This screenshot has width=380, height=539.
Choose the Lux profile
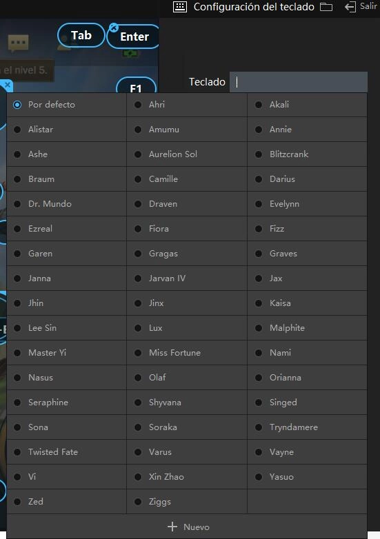click(x=187, y=328)
